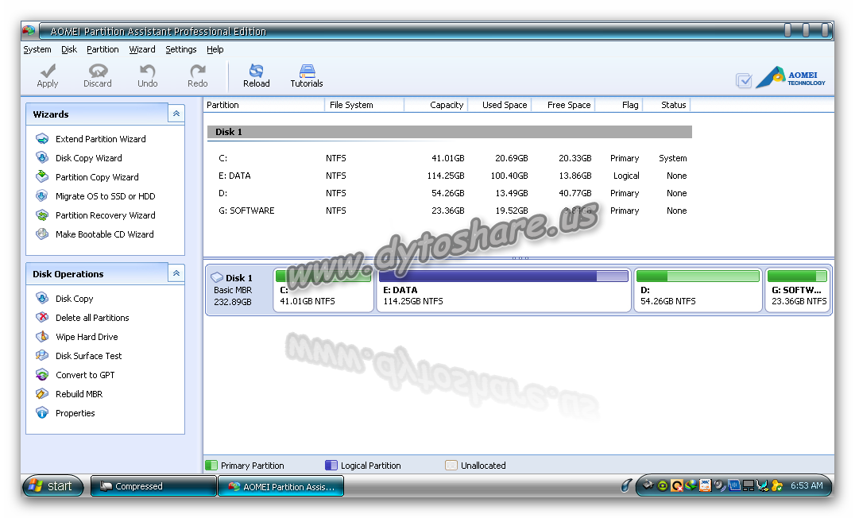855x518 pixels.
Task: Click the 20.69GB used space cell
Action: point(512,158)
